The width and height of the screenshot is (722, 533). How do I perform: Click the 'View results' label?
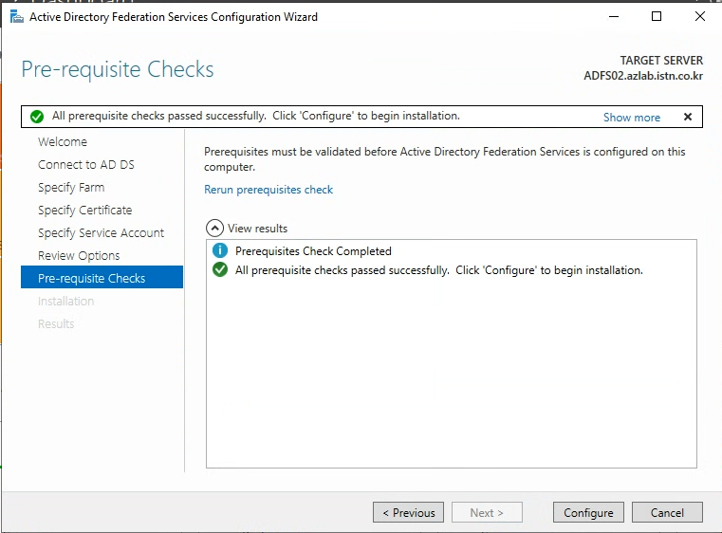click(257, 229)
